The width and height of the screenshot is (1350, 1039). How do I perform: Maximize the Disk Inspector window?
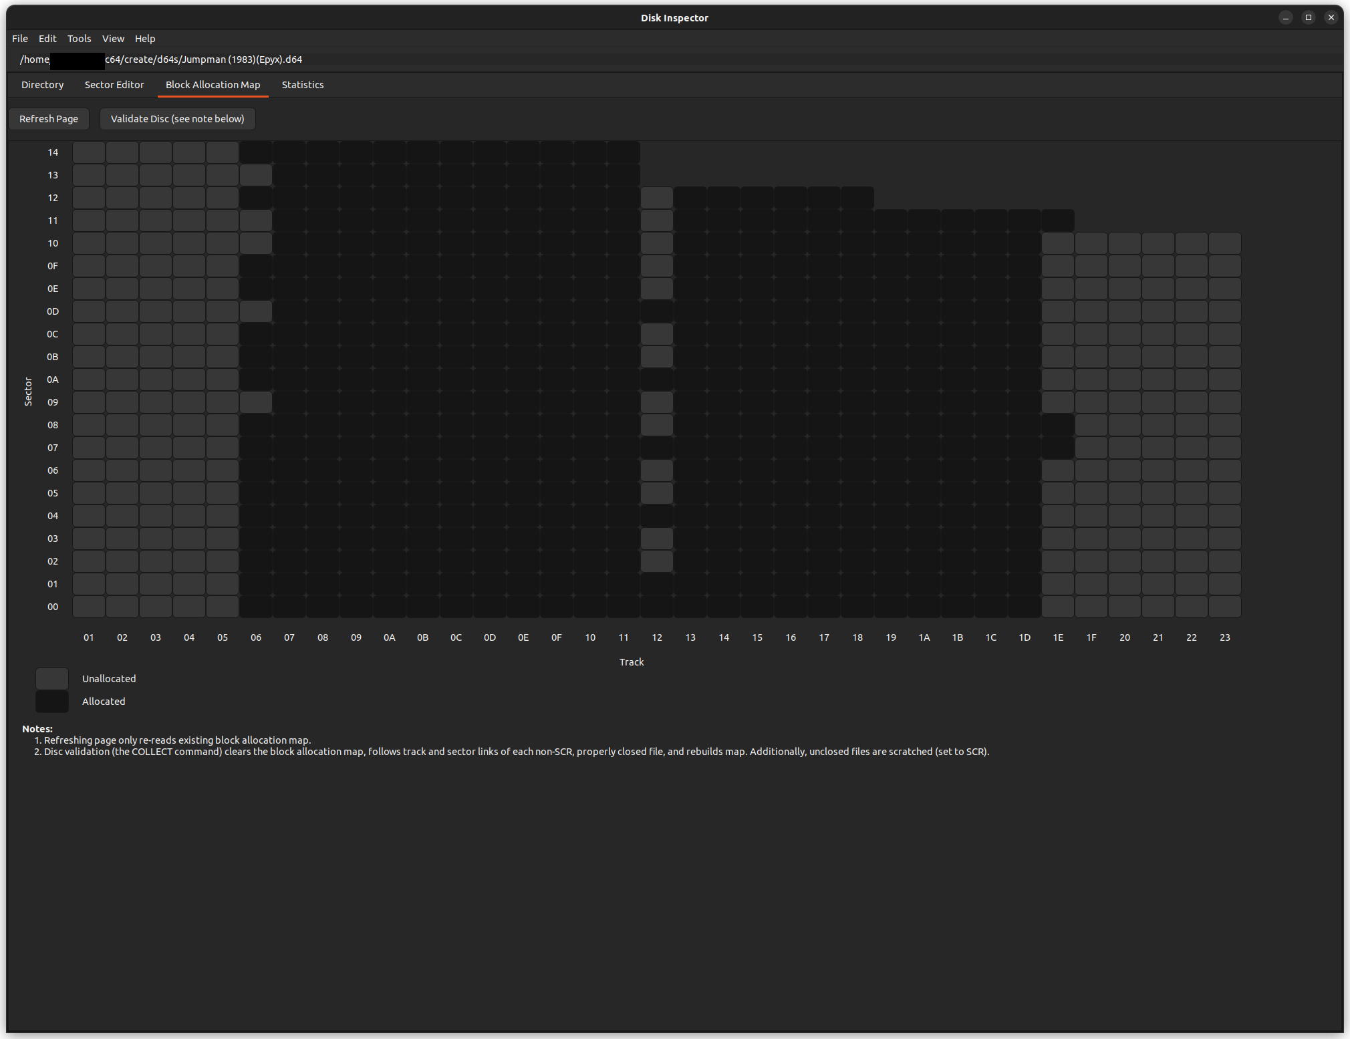1309,17
